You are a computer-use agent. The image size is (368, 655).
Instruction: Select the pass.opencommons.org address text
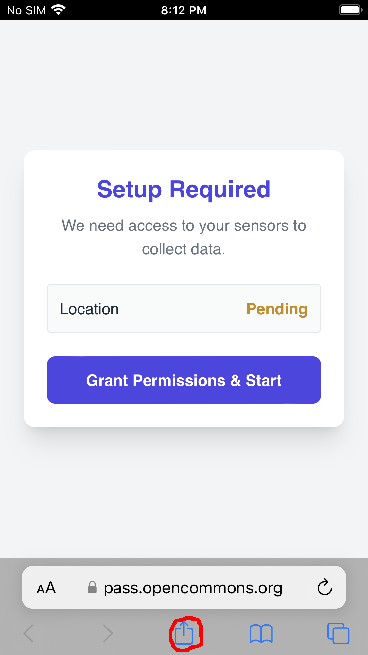click(193, 588)
